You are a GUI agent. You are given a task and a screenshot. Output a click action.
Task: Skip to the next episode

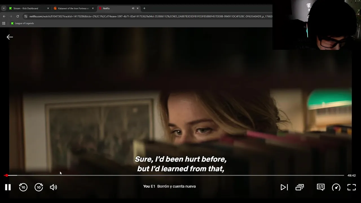point(284,187)
